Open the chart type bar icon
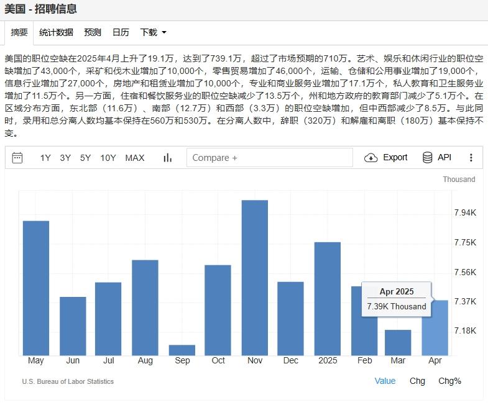This screenshot has width=488, height=405. click(x=167, y=158)
